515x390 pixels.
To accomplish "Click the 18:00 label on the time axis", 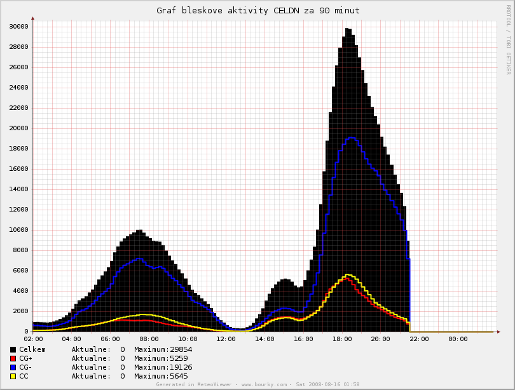I will 342,339.
